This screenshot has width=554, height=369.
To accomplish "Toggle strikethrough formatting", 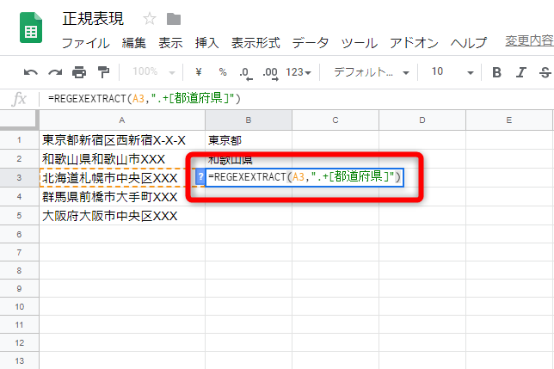I will point(545,72).
